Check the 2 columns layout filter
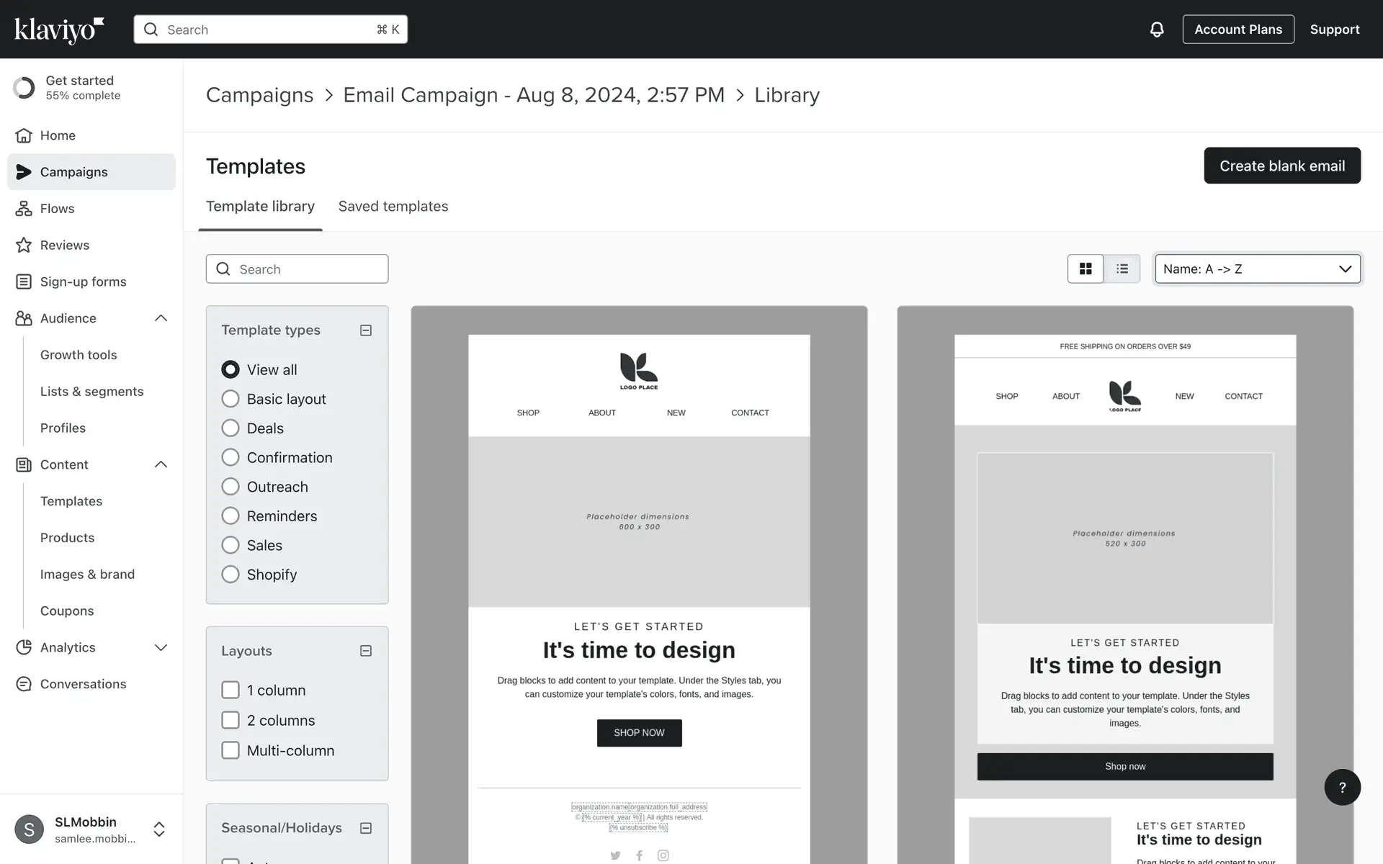This screenshot has height=864, width=1383. click(230, 720)
